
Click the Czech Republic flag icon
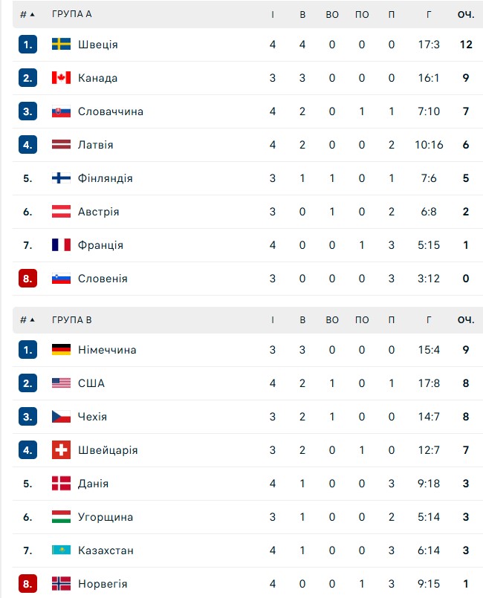[61, 417]
